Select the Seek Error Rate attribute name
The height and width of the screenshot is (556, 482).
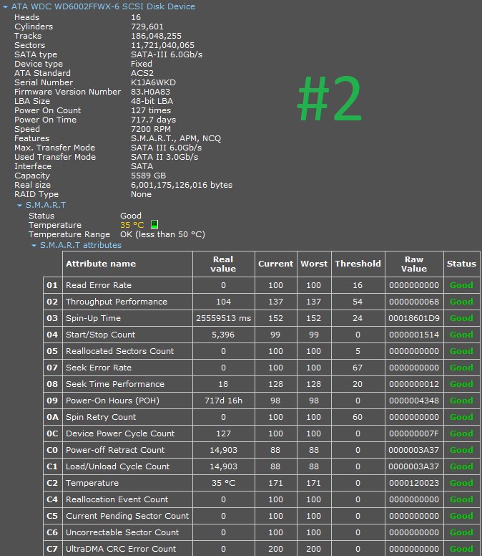(99, 368)
